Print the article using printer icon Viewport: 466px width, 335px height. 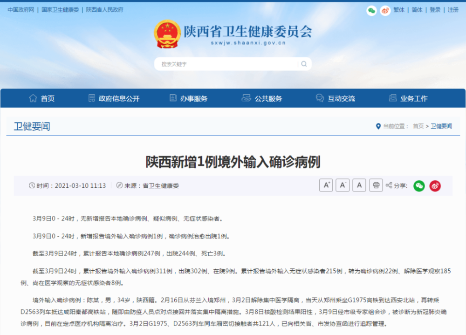[x=376, y=185]
